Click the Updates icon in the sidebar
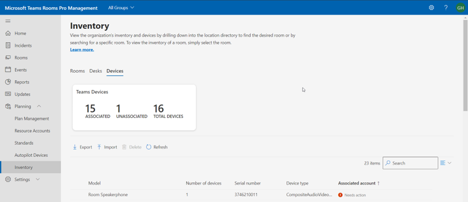Image resolution: width=468 pixels, height=202 pixels. [8, 94]
